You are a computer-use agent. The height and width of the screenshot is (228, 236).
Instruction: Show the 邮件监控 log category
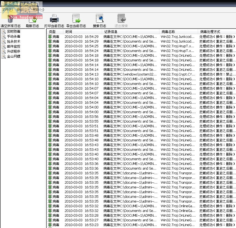click(x=14, y=46)
